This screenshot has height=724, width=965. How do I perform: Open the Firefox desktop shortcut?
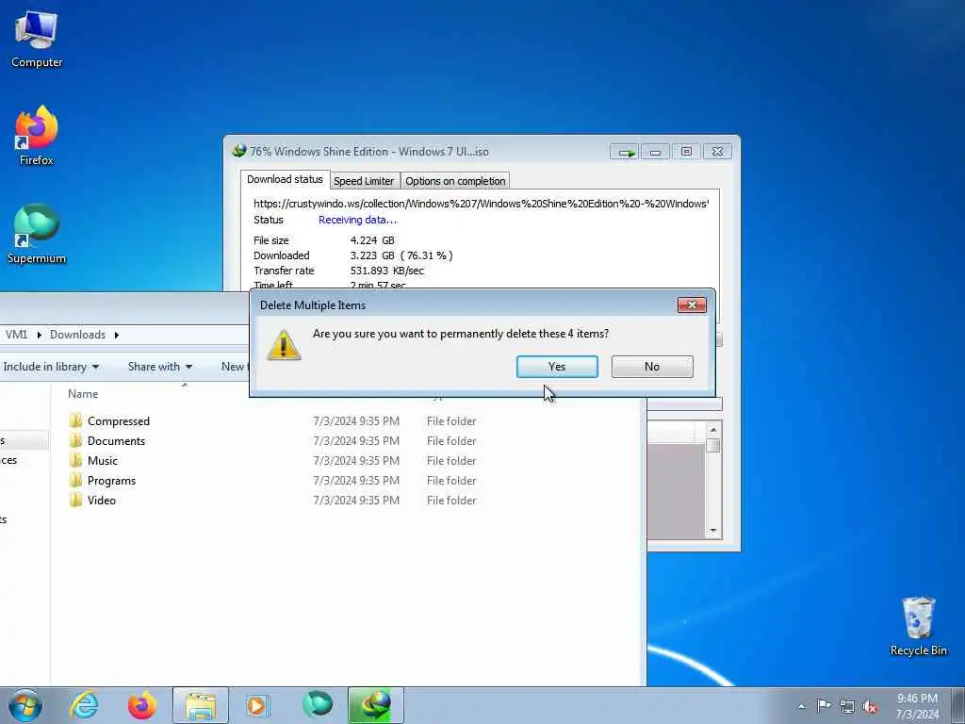point(37,136)
